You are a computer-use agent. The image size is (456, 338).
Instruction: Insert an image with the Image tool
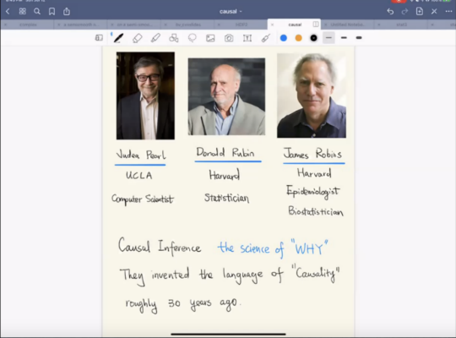(210, 38)
